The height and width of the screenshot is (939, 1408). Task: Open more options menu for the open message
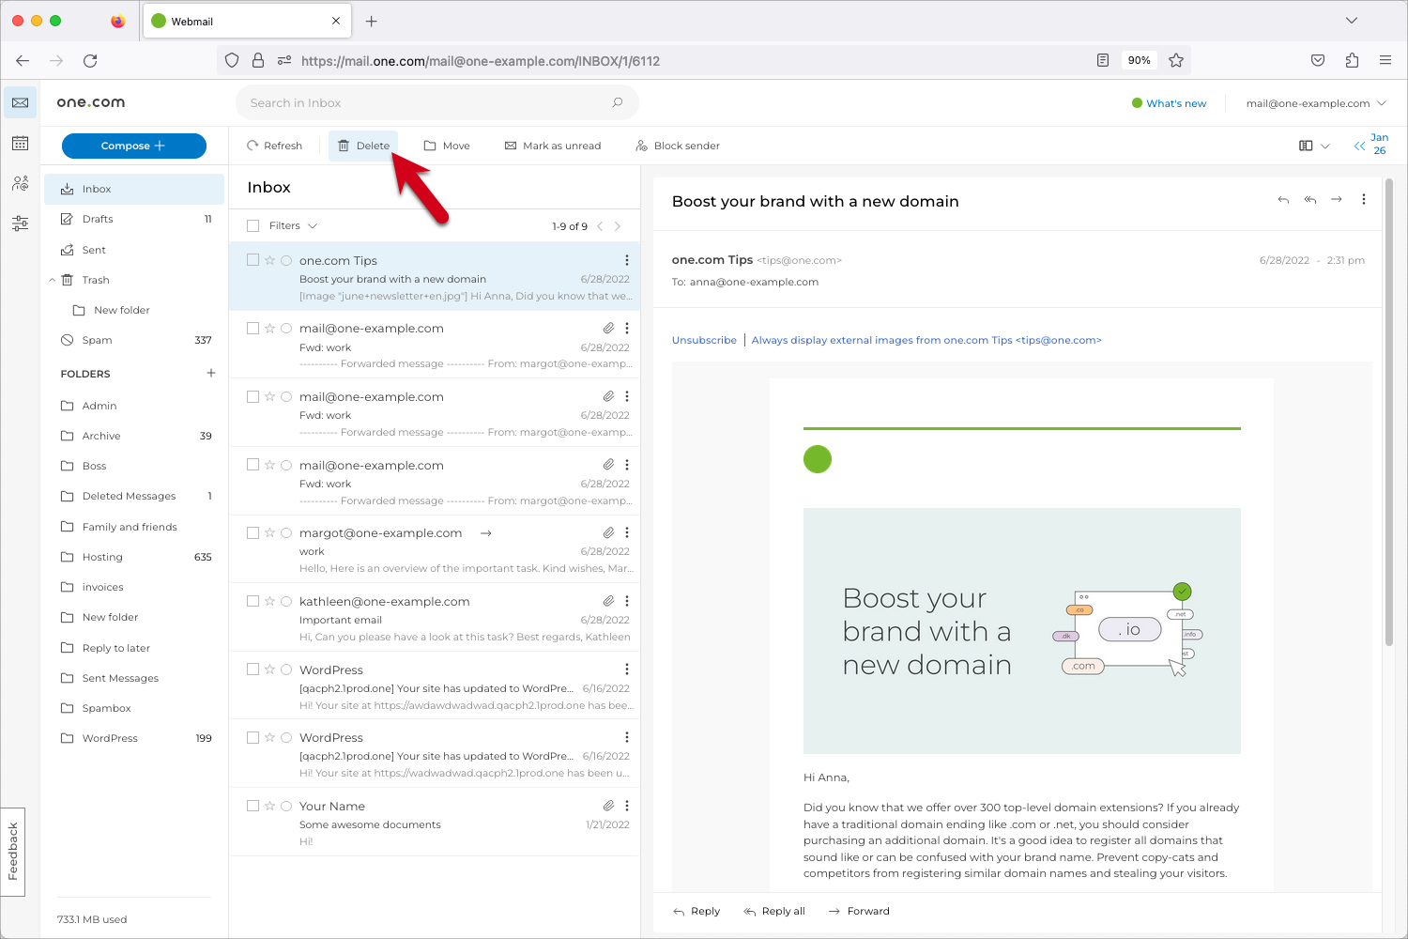click(x=1364, y=200)
